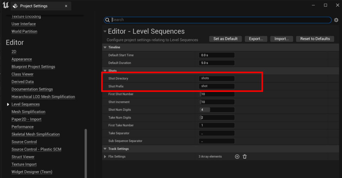Click the '3 Array elements' text
Image resolution: width=342 pixels, height=178 pixels.
(210, 157)
